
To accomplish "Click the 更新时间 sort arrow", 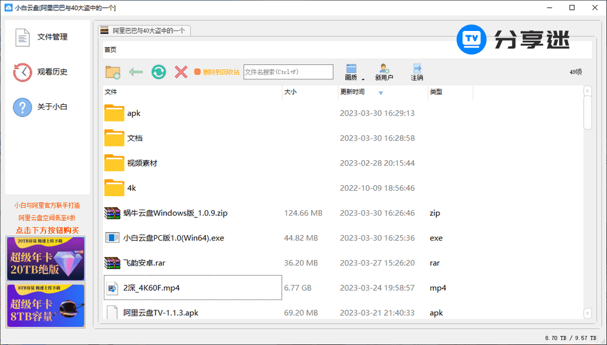I will click(381, 93).
